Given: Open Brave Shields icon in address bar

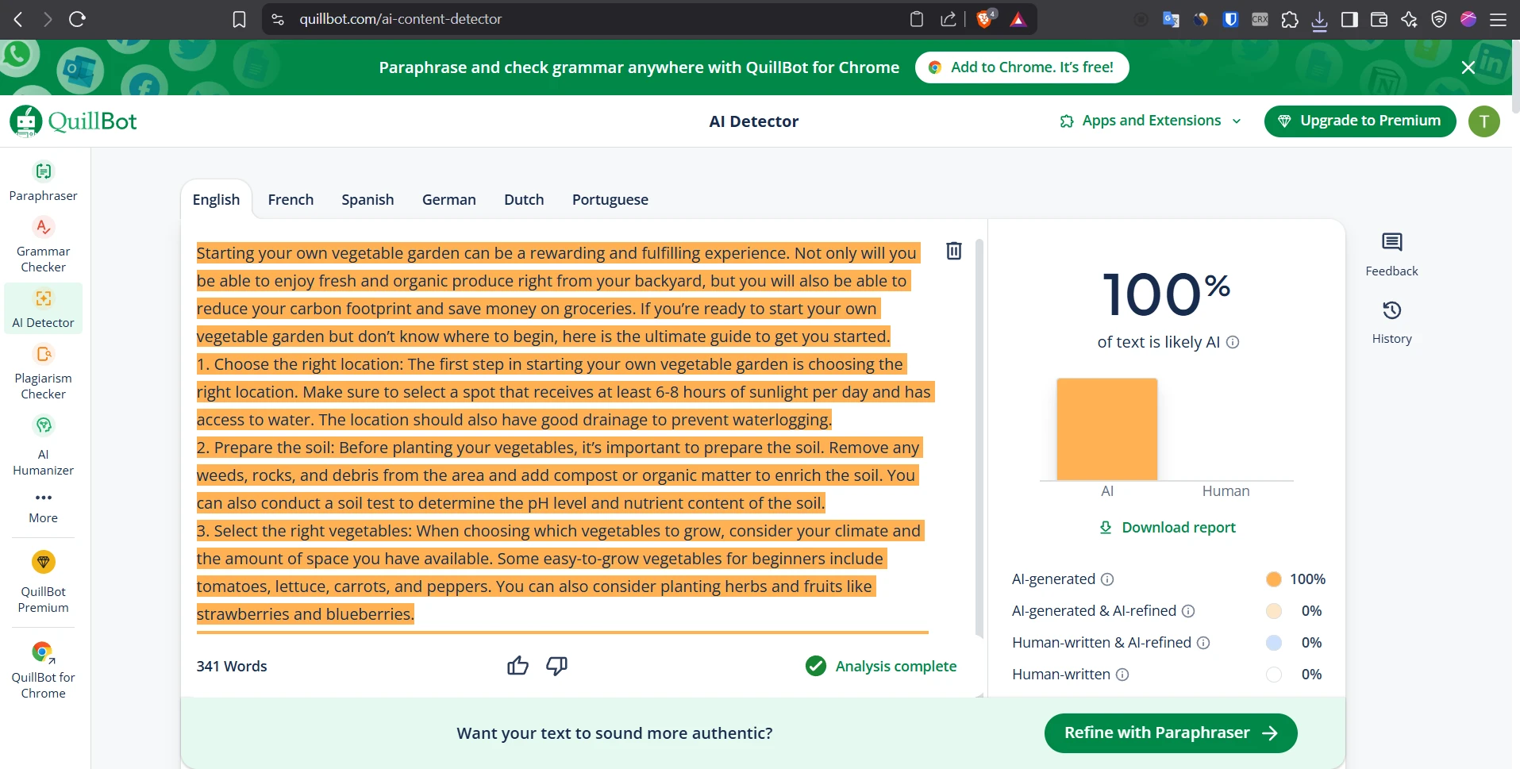Looking at the screenshot, I should 985,19.
